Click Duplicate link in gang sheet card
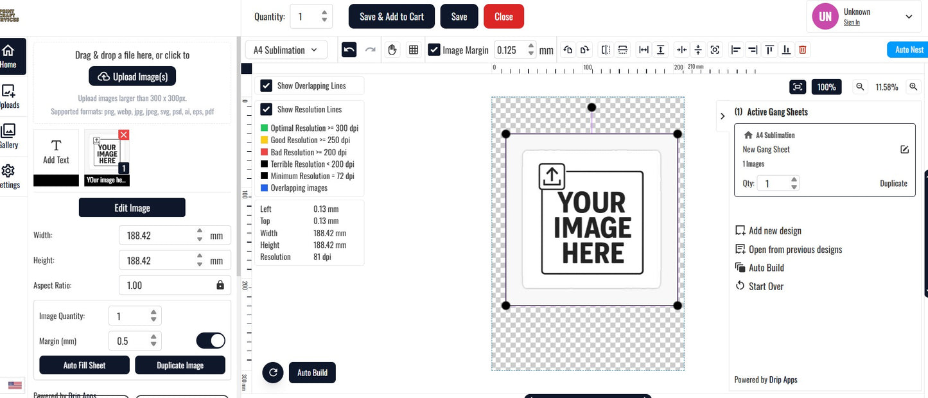Screen dimensions: 928x398 (x=893, y=183)
